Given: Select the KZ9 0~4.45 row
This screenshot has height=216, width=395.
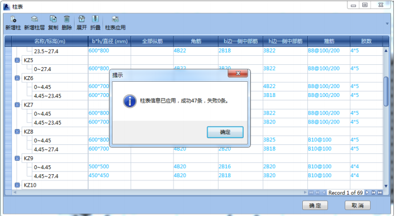Looking at the screenshot, I should [42, 167].
